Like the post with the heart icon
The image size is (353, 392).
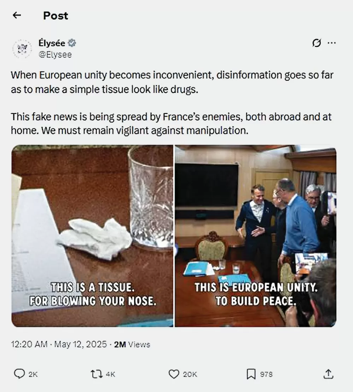[174, 374]
